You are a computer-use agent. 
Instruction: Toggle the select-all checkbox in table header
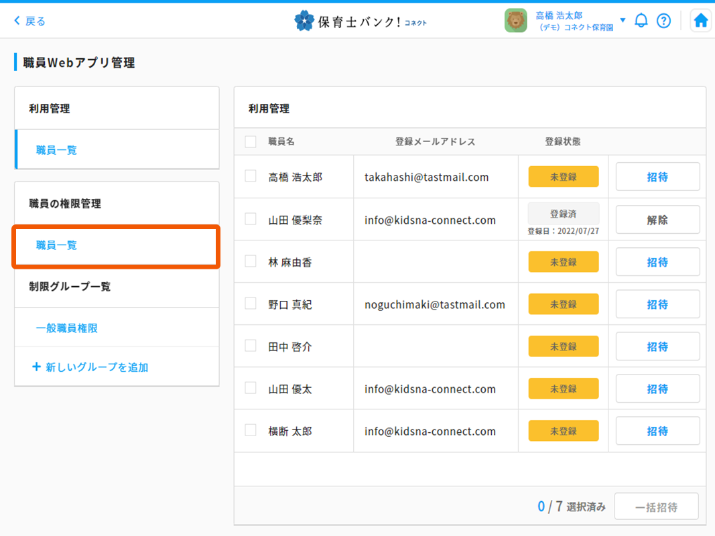tap(251, 141)
